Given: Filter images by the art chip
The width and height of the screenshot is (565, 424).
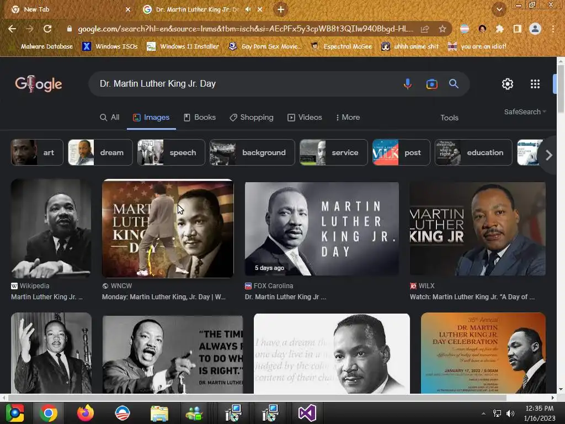Looking at the screenshot, I should (37, 152).
